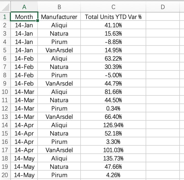This screenshot has height=180, width=184.
Task: Select row 10 header
Action: pos(5,92)
